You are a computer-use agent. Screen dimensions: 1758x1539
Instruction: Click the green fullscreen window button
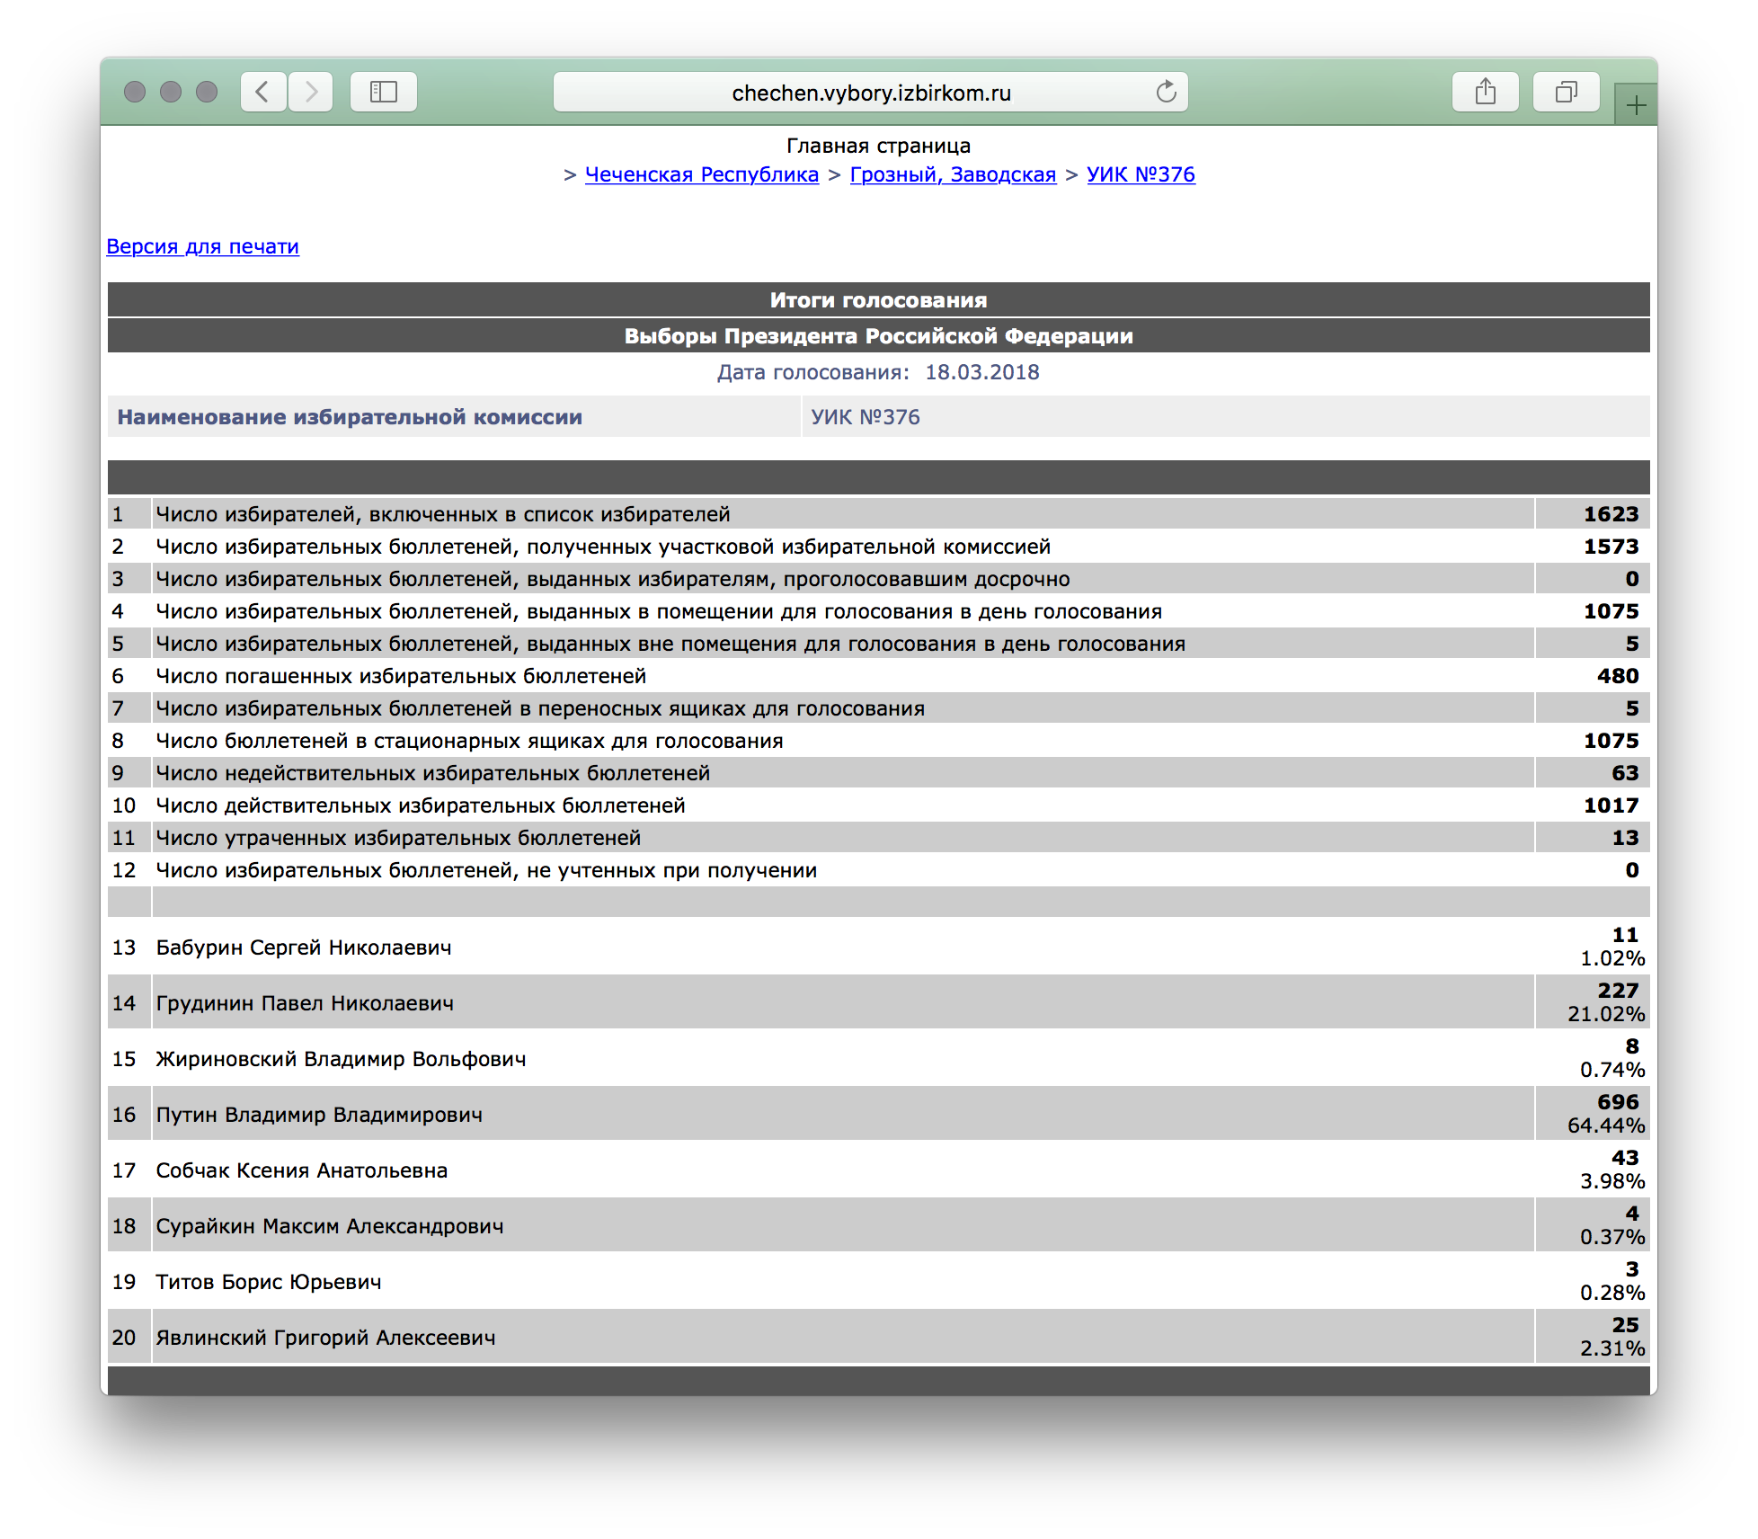click(x=207, y=92)
